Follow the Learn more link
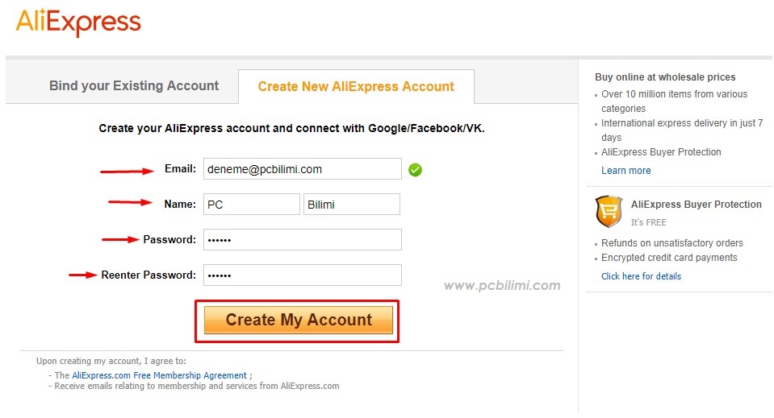Image resolution: width=774 pixels, height=418 pixels. click(625, 171)
